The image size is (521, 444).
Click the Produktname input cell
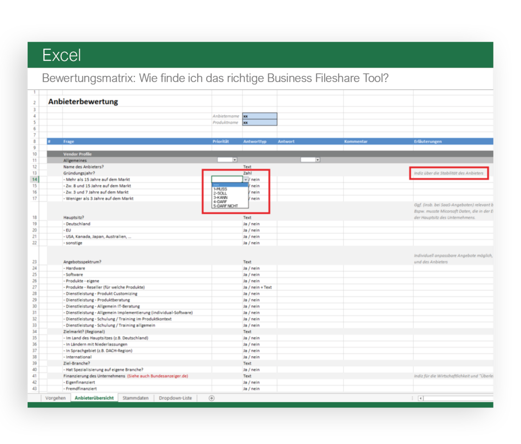(259, 123)
